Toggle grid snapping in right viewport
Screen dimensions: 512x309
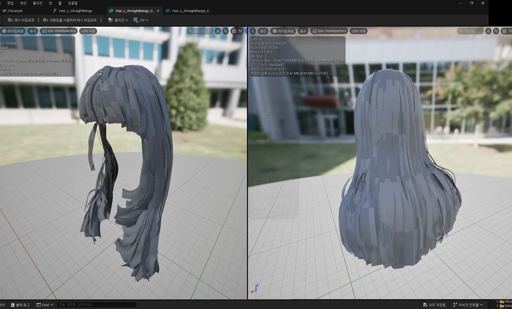point(504,31)
